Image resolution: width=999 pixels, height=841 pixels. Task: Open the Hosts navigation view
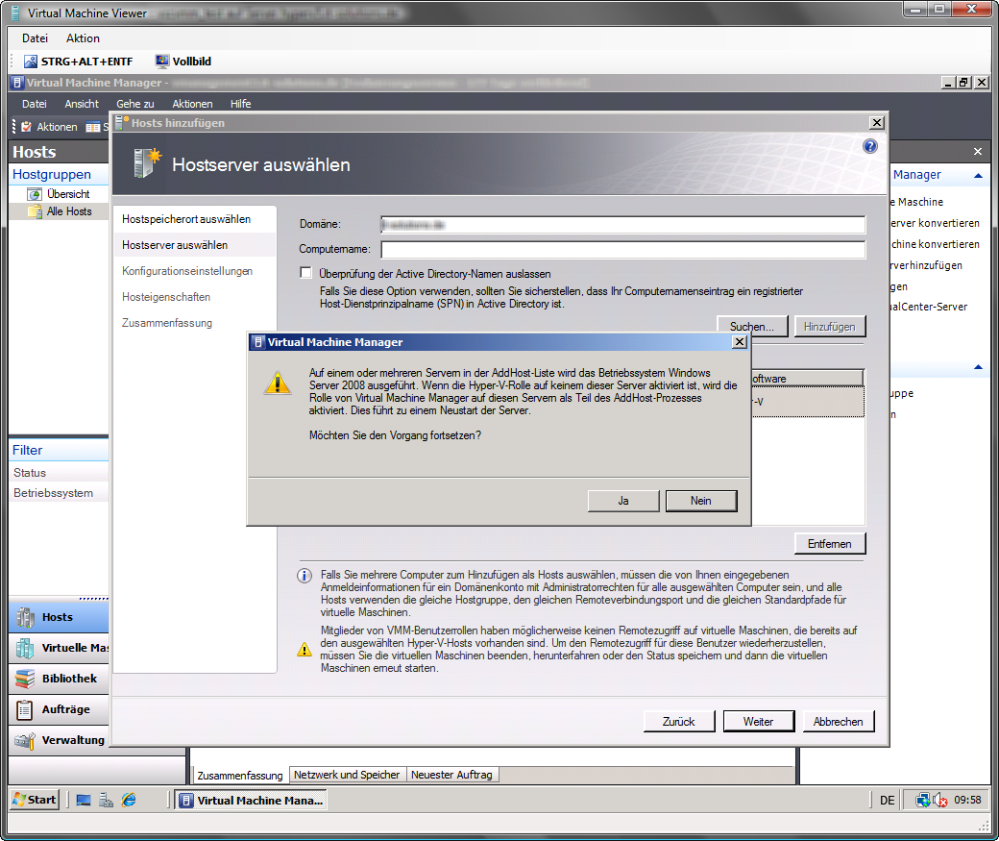(x=59, y=617)
